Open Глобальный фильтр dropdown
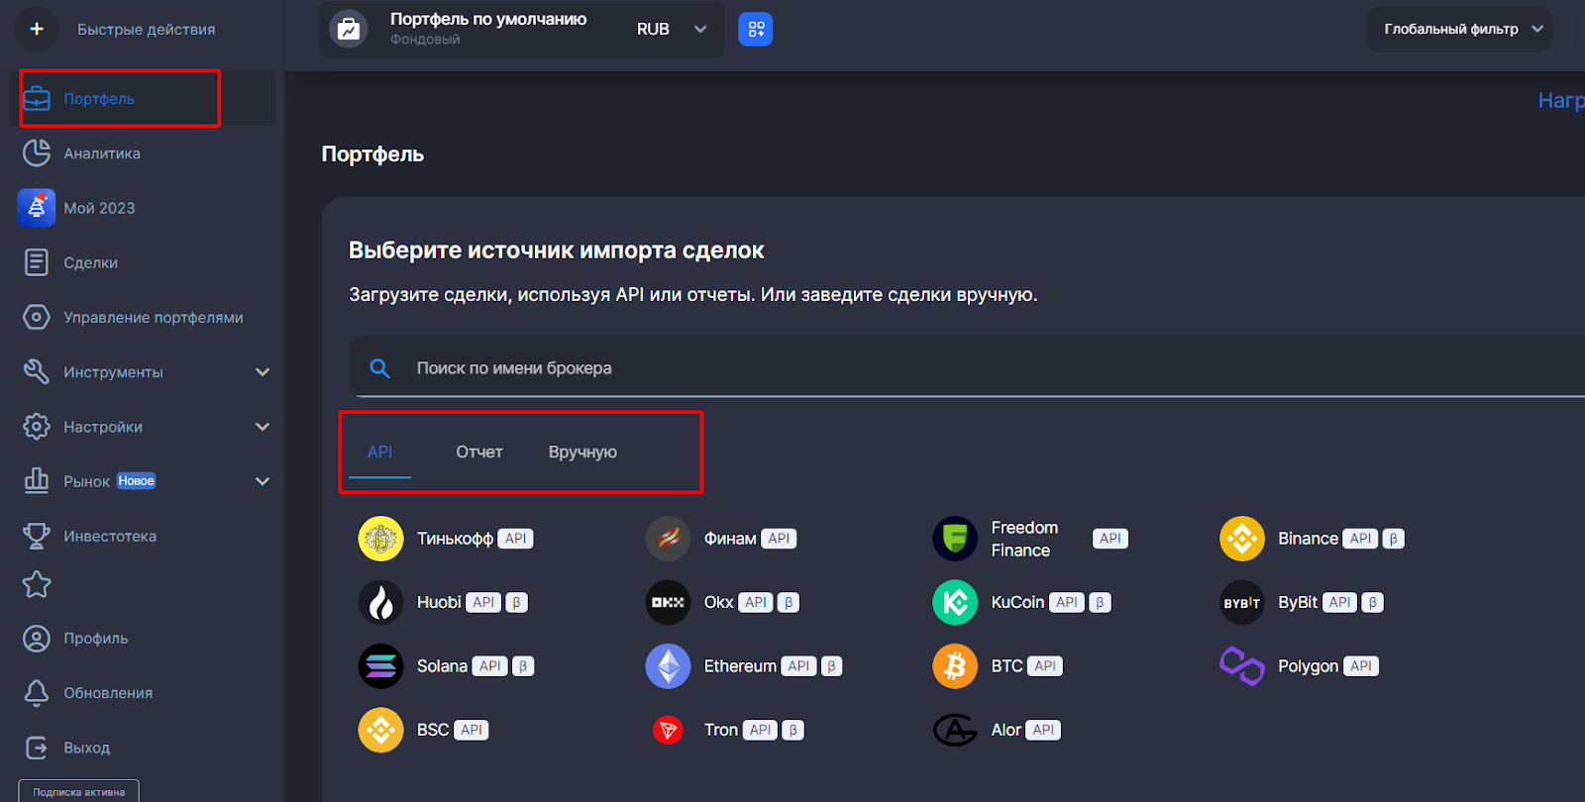 click(x=1459, y=29)
